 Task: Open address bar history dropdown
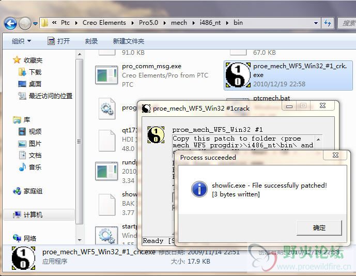[316, 23]
